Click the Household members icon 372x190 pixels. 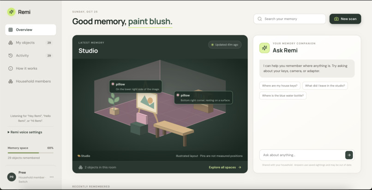click(11, 81)
